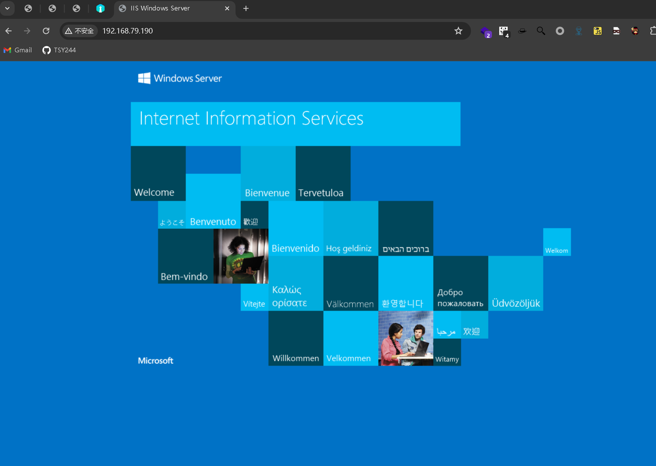The width and height of the screenshot is (656, 466).
Task: Toggle the yellow JS switch extension
Action: click(x=597, y=31)
